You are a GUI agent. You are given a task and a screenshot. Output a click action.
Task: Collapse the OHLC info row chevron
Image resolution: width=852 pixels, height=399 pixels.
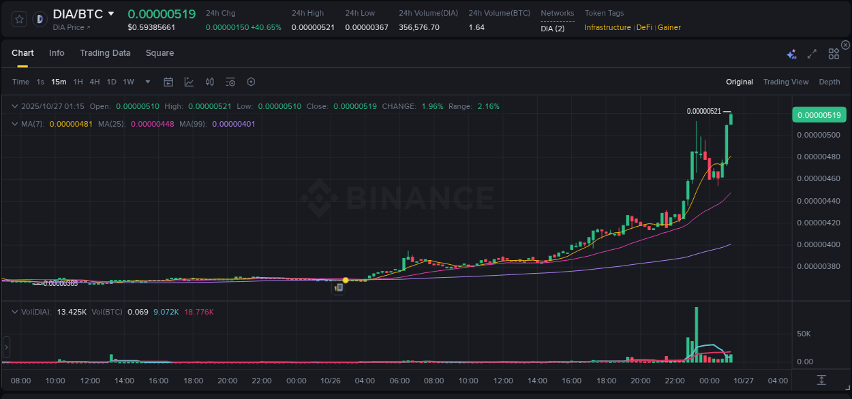(15, 106)
